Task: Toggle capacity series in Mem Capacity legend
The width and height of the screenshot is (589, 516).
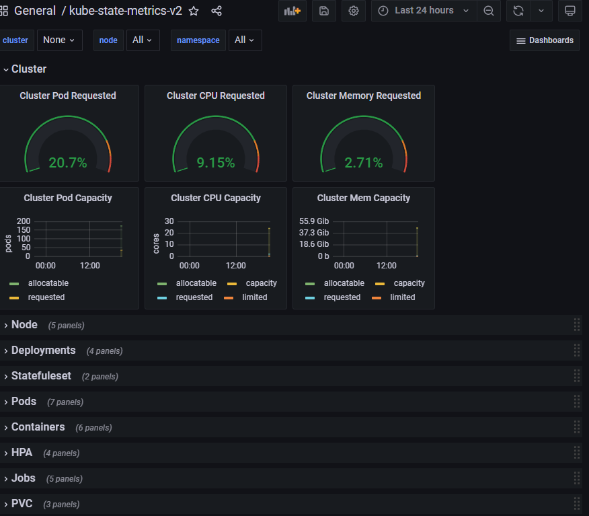Action: pos(409,283)
